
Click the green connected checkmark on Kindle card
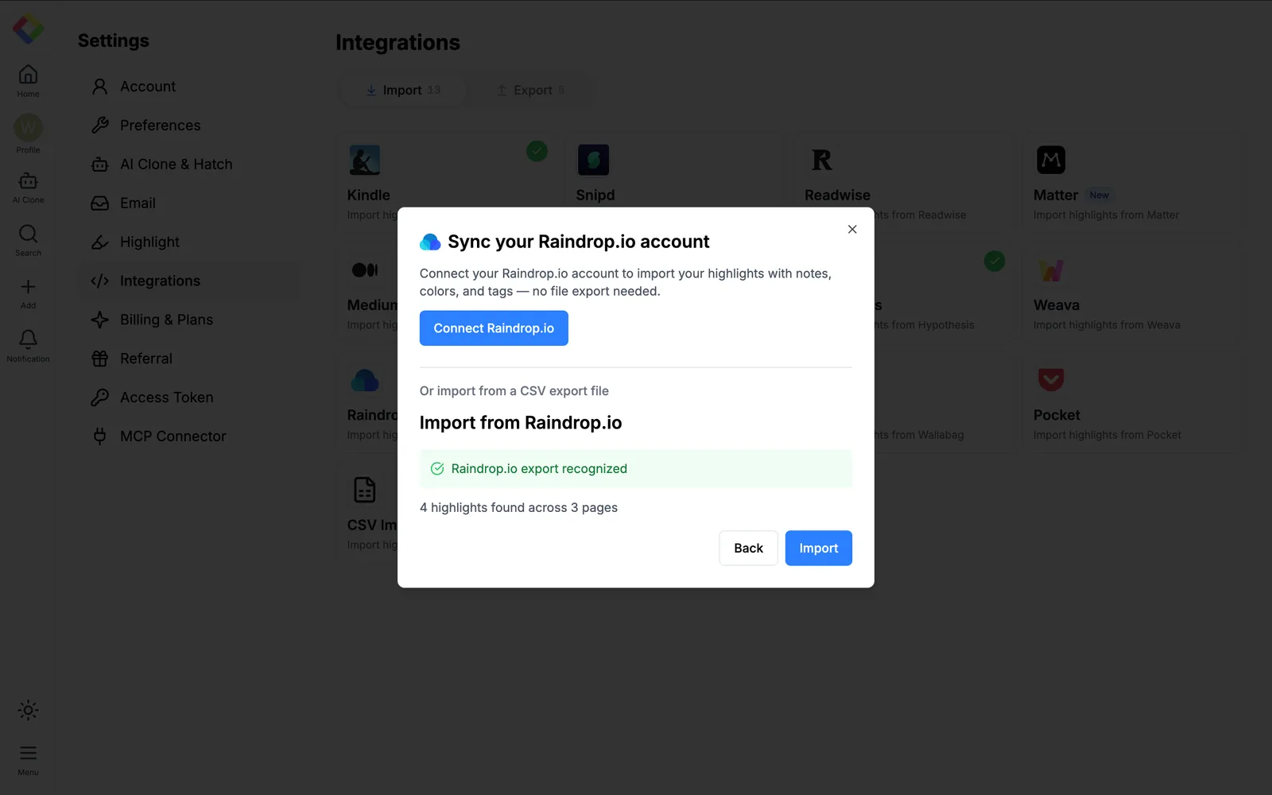click(537, 151)
